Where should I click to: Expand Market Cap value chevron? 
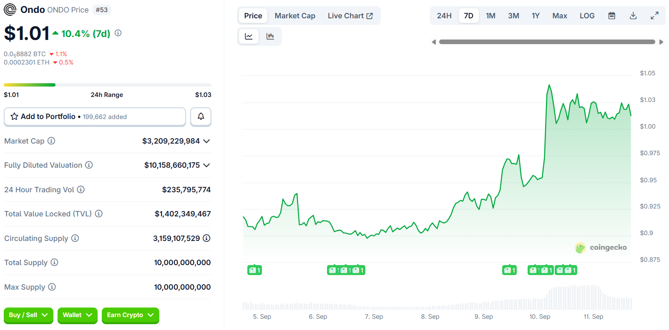pyautogui.click(x=206, y=141)
